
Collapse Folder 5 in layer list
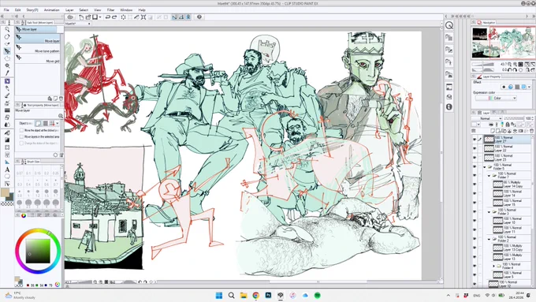[x=485, y=167]
